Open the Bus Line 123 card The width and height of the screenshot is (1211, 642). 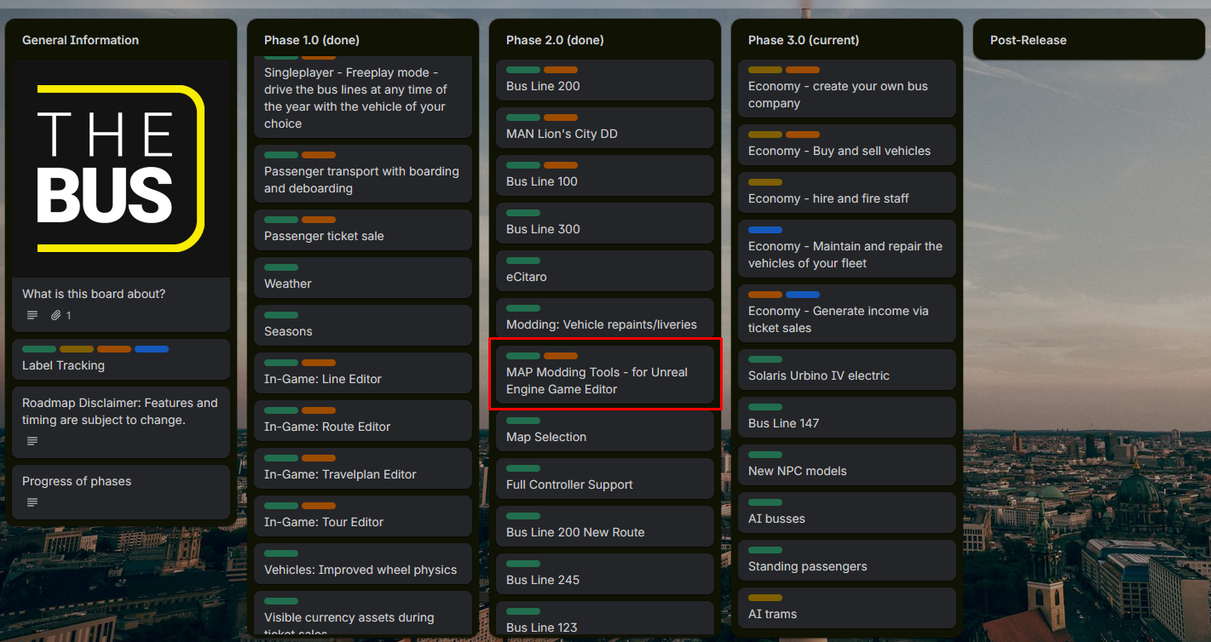pos(605,618)
